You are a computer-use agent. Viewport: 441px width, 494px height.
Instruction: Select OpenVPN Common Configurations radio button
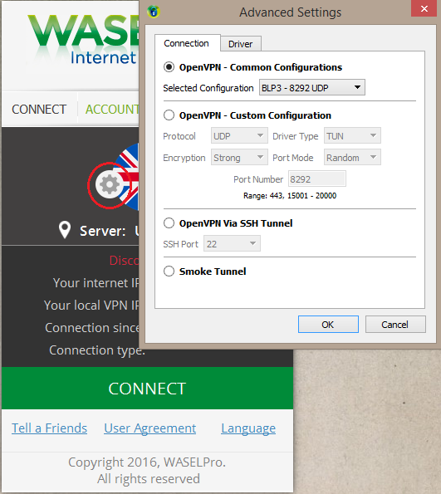coord(169,67)
